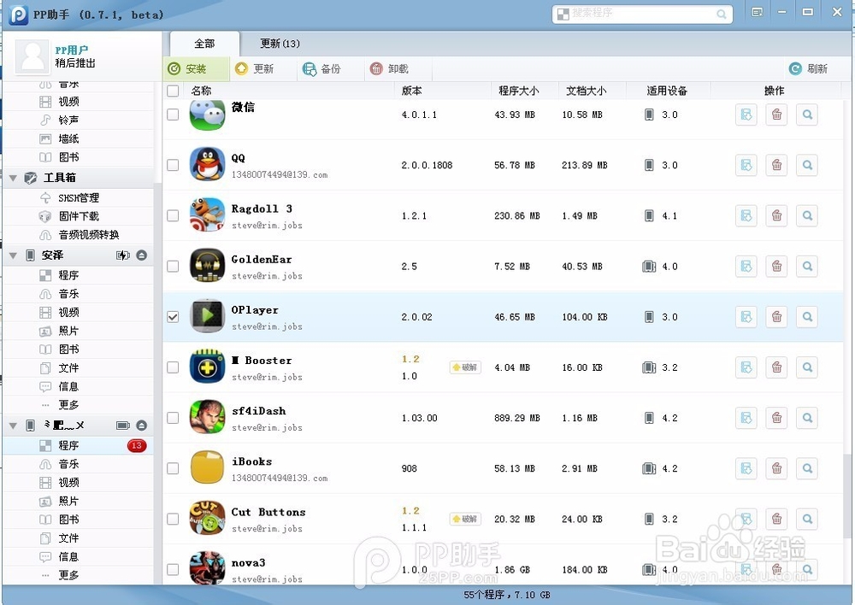855x605 pixels.
Task: Click the select-all checkbox in header
Action: pyautogui.click(x=173, y=90)
